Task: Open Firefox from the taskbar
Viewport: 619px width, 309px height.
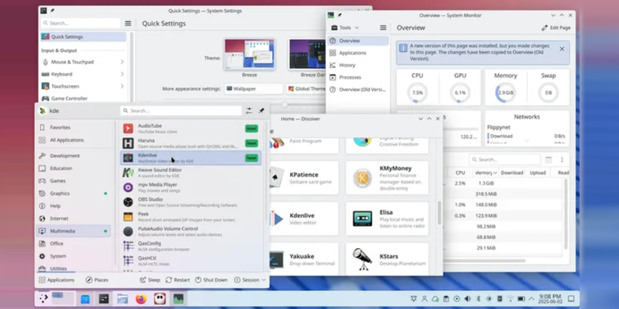Action: click(x=141, y=299)
